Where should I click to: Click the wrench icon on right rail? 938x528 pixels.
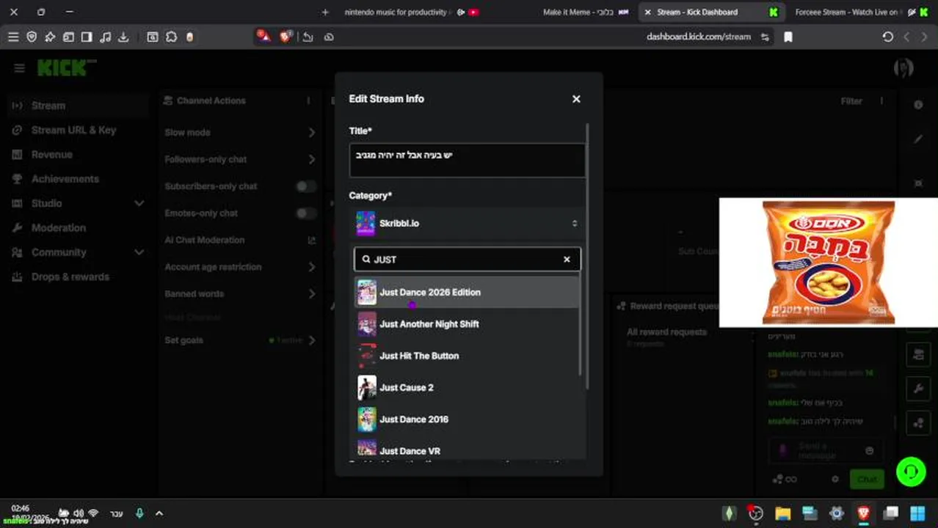click(918, 388)
